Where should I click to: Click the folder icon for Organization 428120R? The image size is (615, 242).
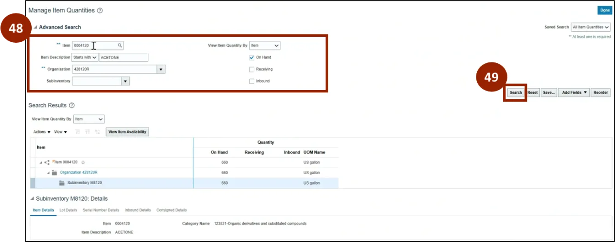(x=54, y=173)
